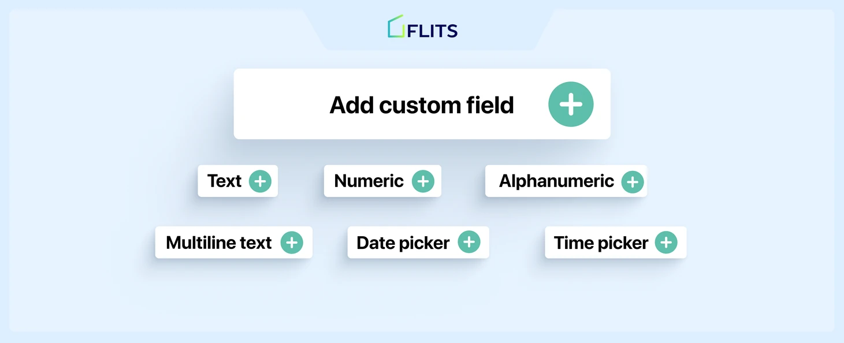Click the large plus icon beside Add custom field
Screen dimensions: 844x343
tap(571, 104)
